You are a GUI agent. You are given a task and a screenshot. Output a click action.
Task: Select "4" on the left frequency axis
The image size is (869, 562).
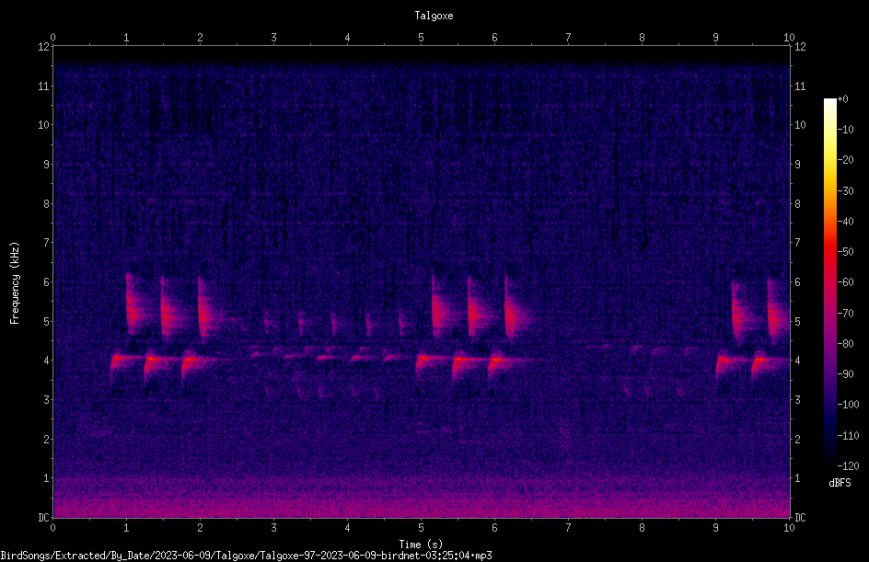click(47, 361)
